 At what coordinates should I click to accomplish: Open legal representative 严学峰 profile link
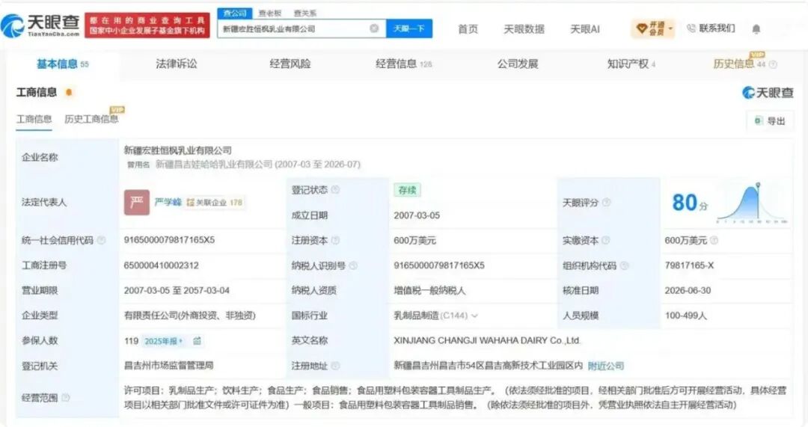tap(168, 203)
